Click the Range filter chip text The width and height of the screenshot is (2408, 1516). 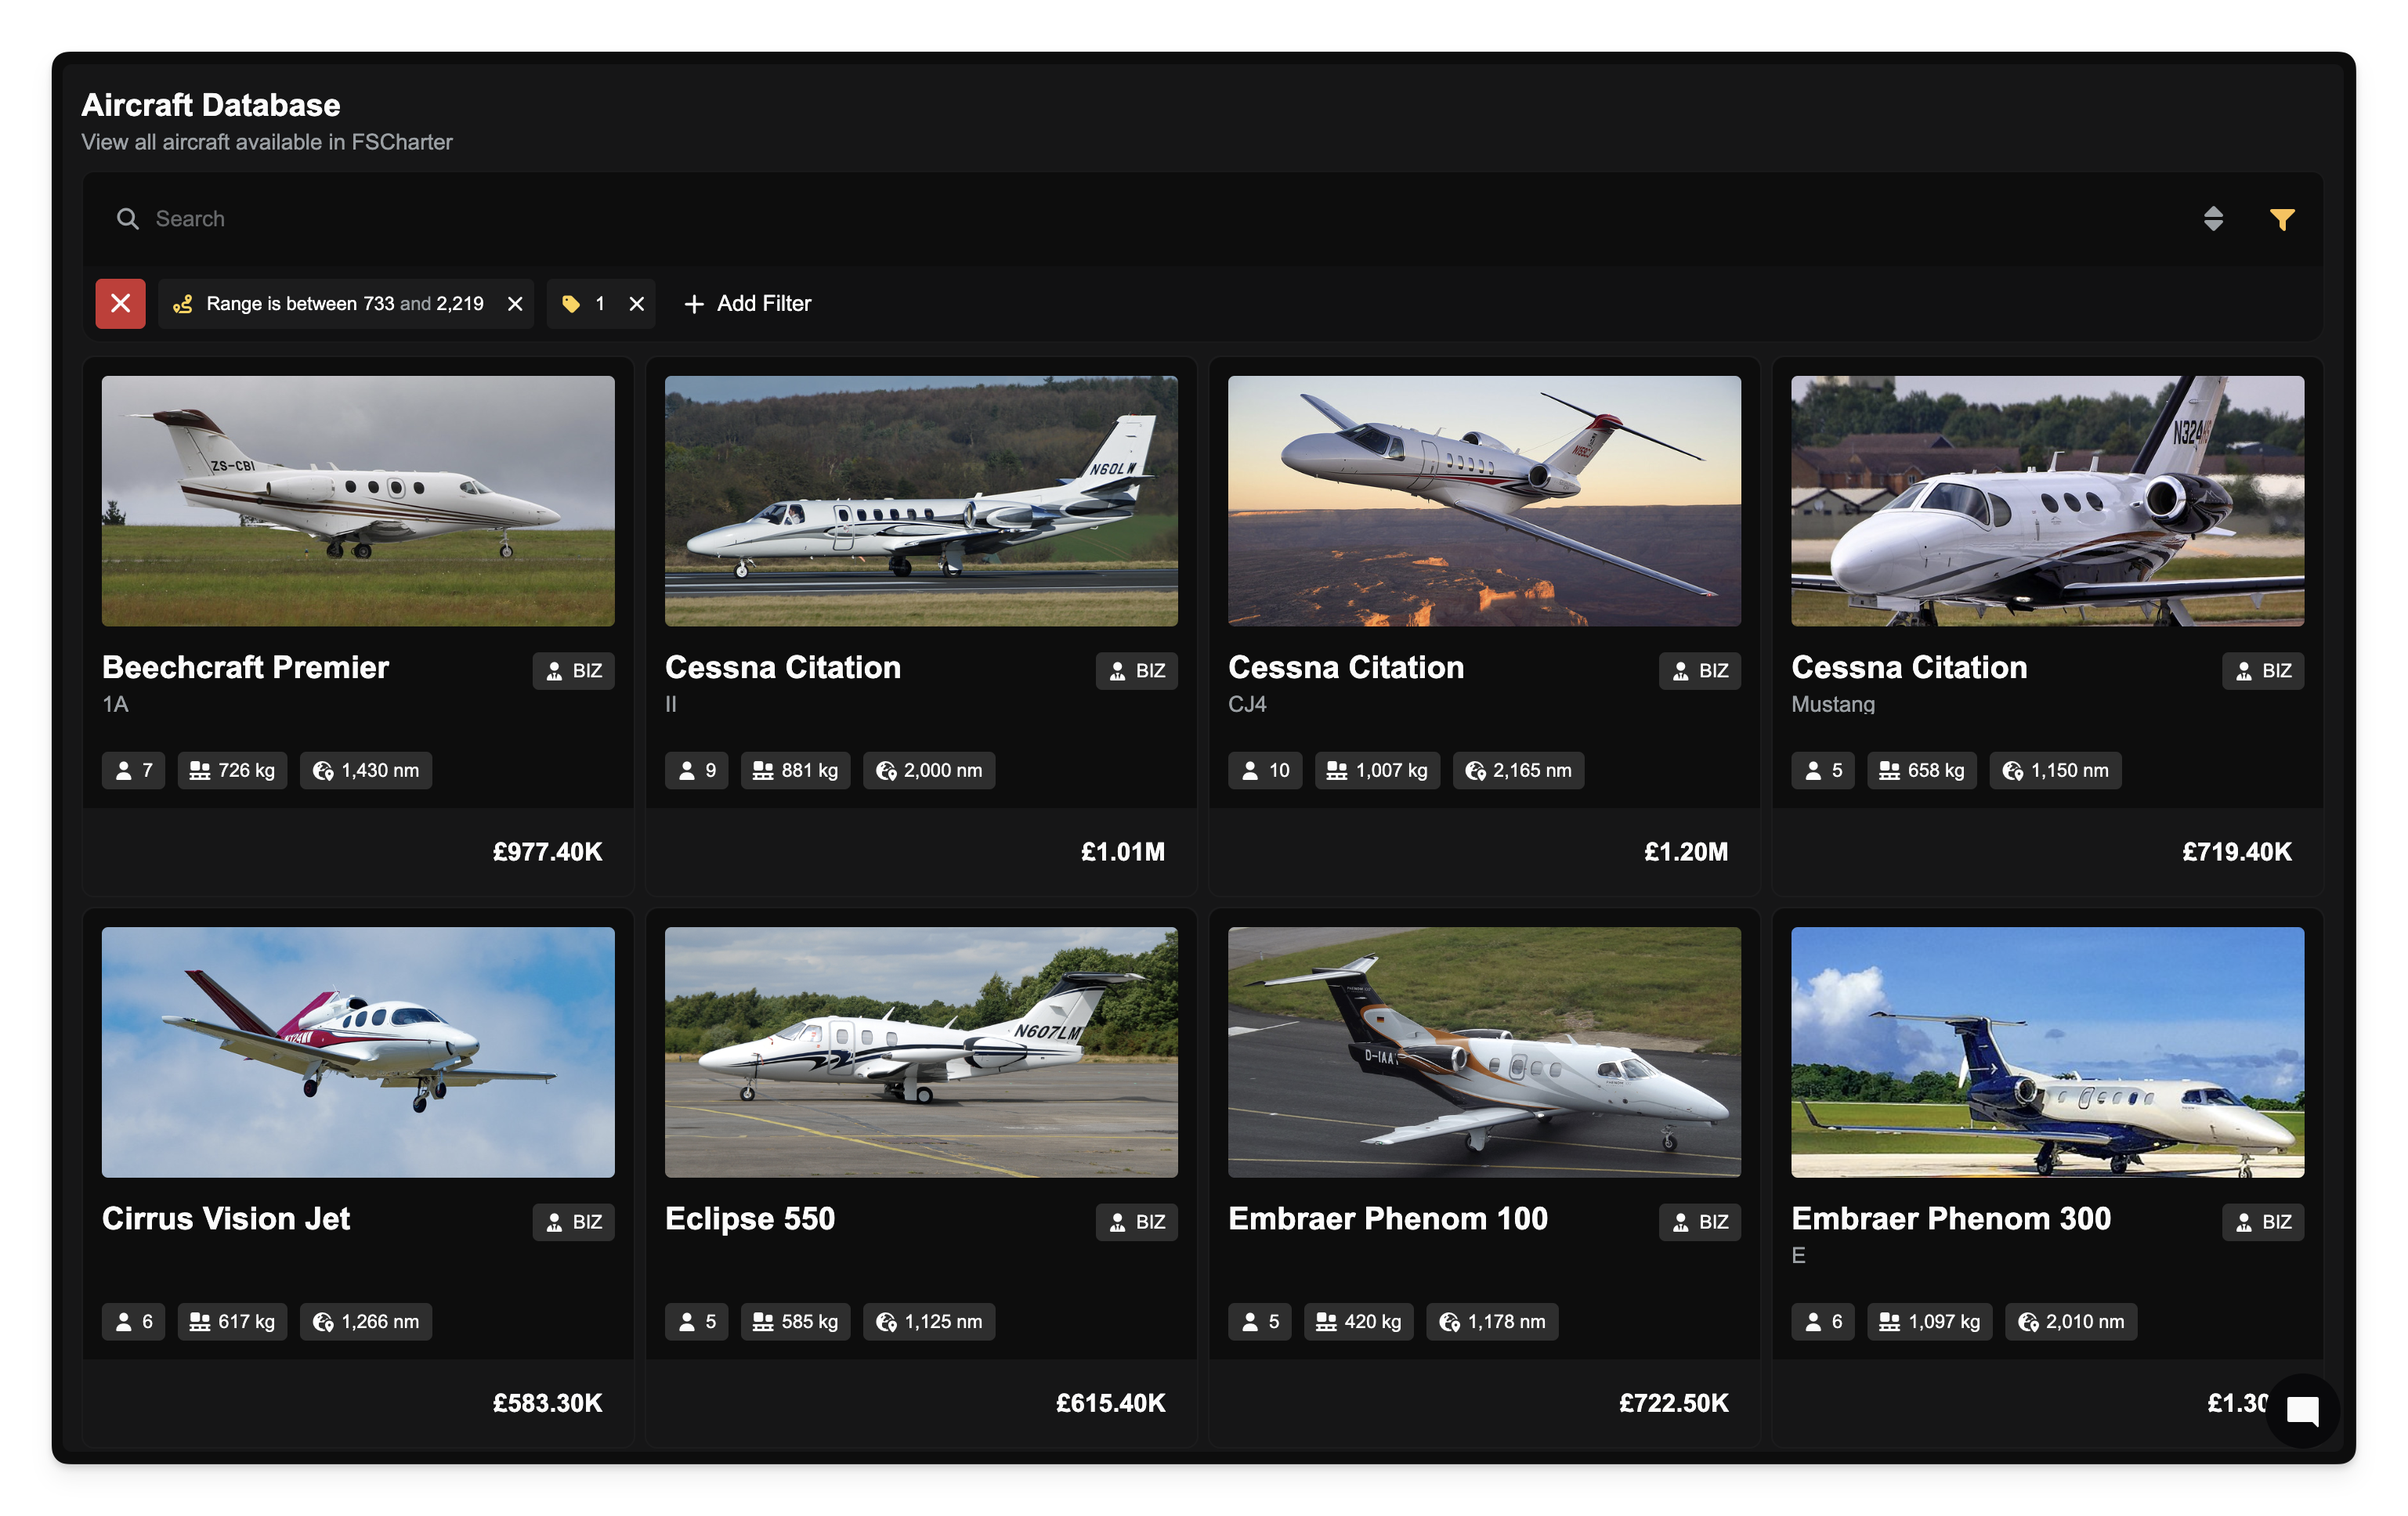[x=344, y=304]
